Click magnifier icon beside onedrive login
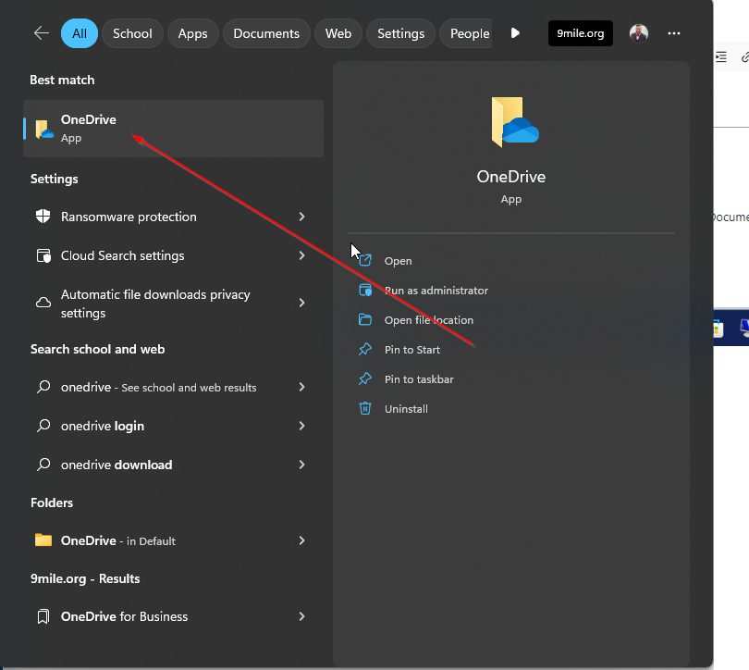 pyautogui.click(x=43, y=426)
